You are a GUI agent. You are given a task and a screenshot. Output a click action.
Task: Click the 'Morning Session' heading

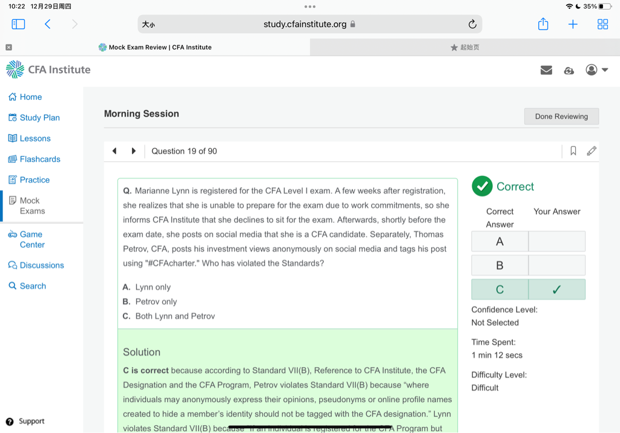[x=142, y=114]
